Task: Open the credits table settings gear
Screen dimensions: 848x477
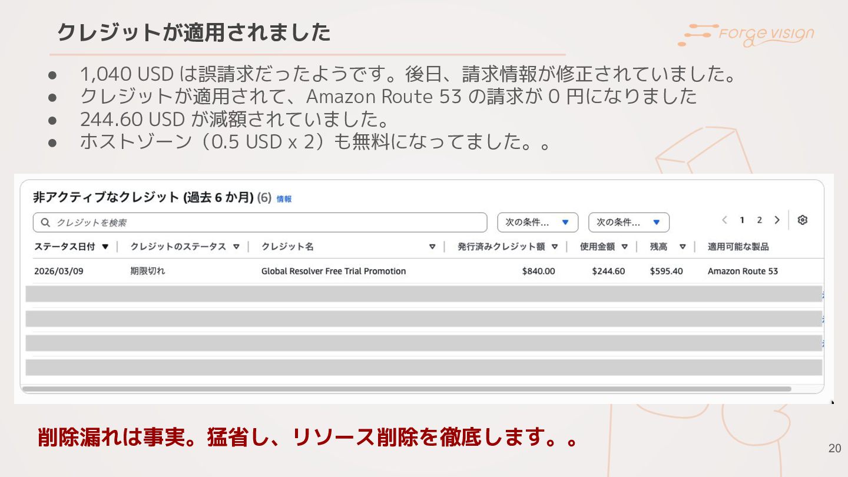Action: click(802, 220)
